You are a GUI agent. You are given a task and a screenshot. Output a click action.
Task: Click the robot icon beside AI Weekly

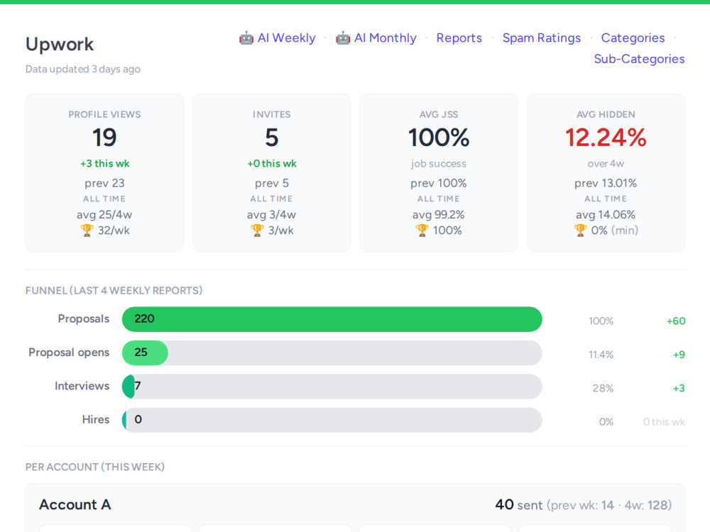point(246,38)
